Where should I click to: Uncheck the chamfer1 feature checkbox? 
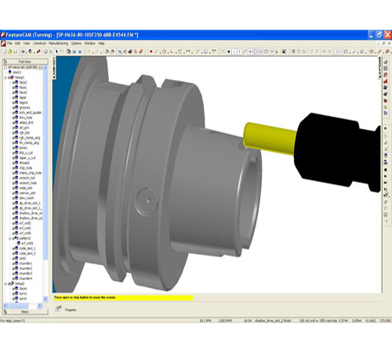pyautogui.click(x=13, y=264)
